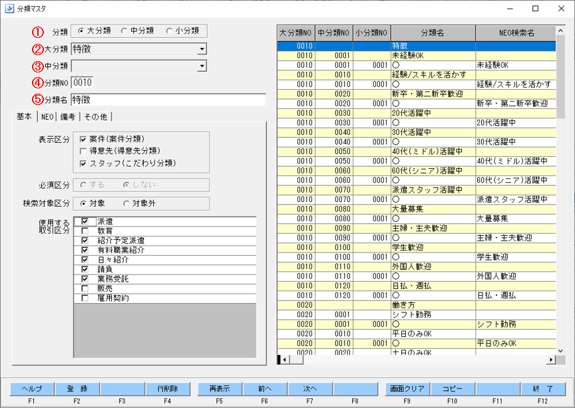Viewport: 575px width, 408px height.
Task: Toggle the 派遣 checkbox
Action: click(85, 221)
